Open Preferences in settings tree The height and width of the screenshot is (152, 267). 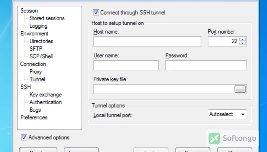pyautogui.click(x=34, y=117)
